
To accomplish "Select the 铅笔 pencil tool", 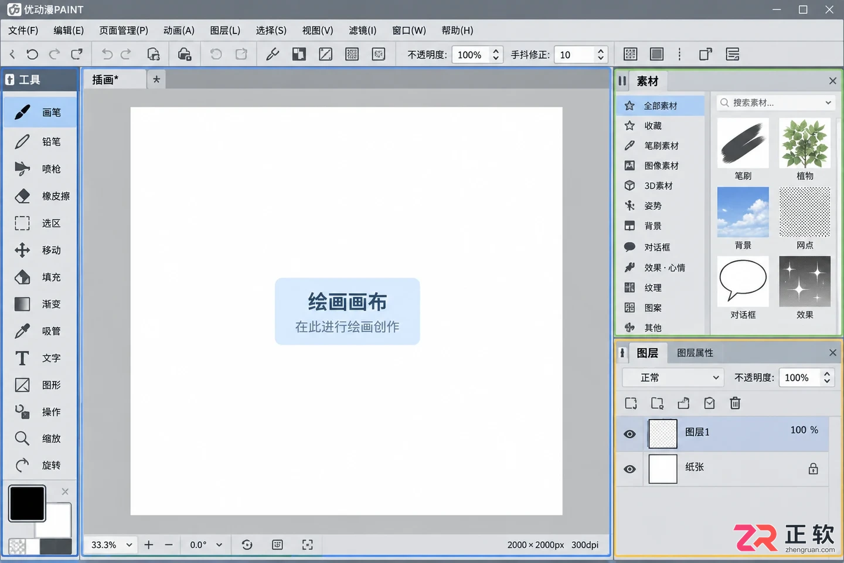I will (40, 141).
